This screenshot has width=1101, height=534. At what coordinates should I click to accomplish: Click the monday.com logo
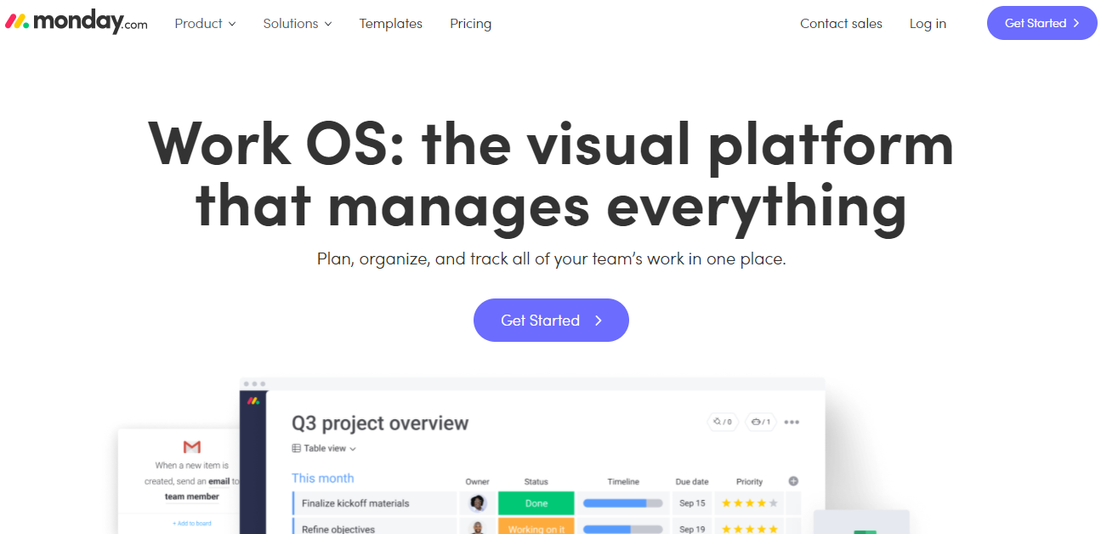[76, 23]
